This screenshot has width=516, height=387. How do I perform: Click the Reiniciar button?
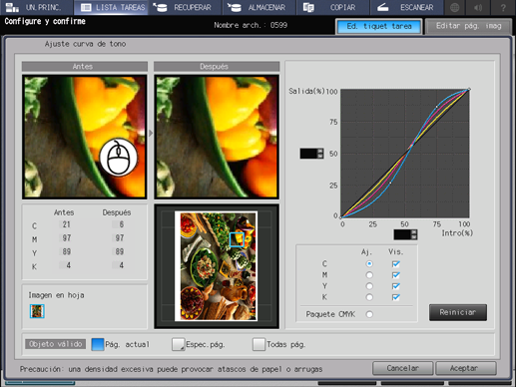click(458, 312)
